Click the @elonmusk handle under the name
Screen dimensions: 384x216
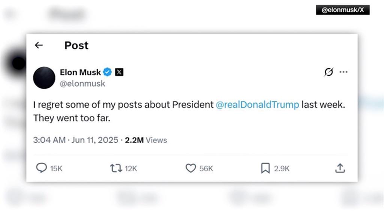[x=82, y=84]
